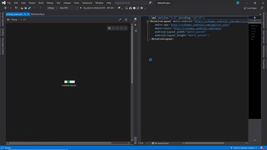The height and width of the screenshot is (150, 267).
Task: Click the search magnifier icon
Action: [150, 3]
